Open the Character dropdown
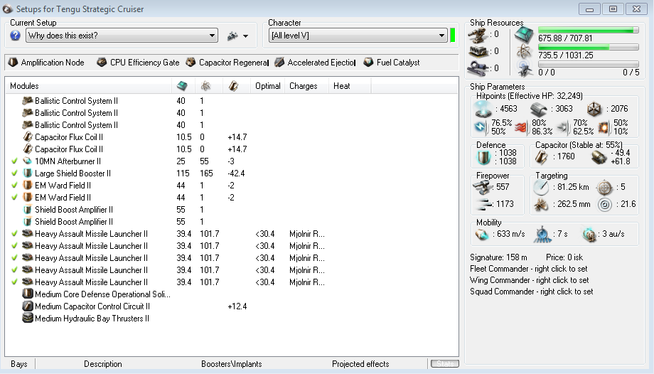 click(358, 36)
